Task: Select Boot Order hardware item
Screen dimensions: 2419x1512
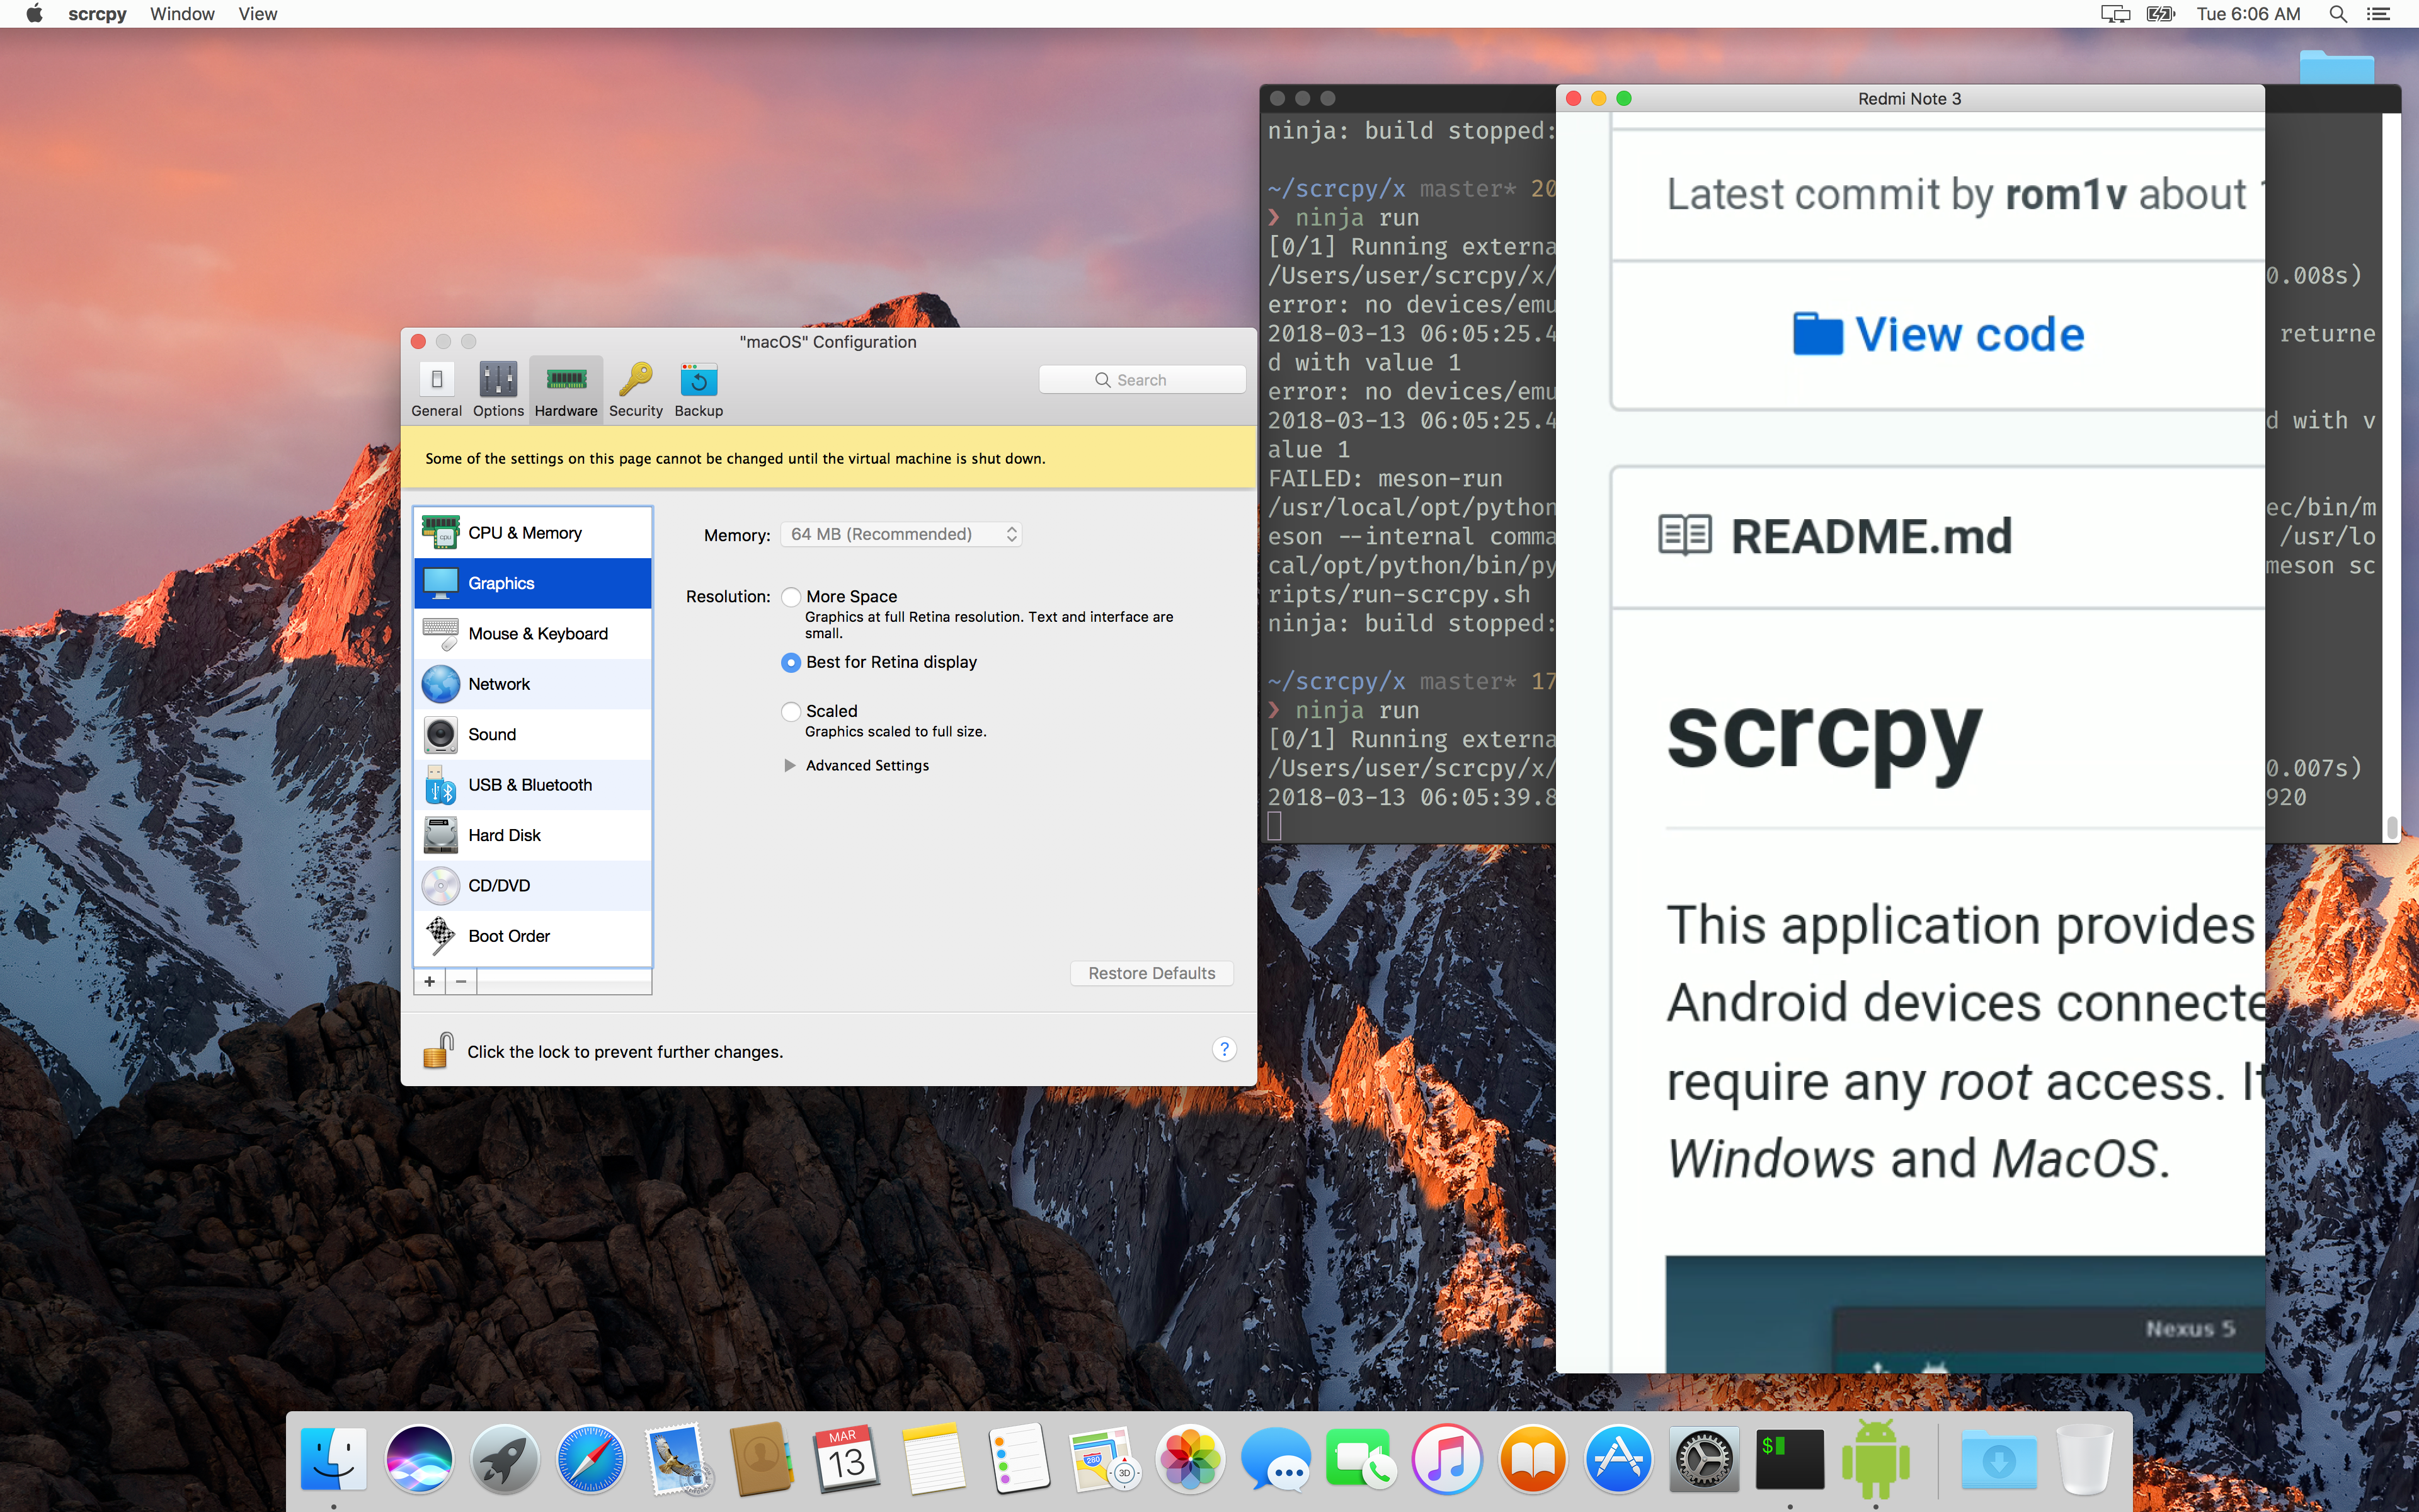Action: coord(533,936)
